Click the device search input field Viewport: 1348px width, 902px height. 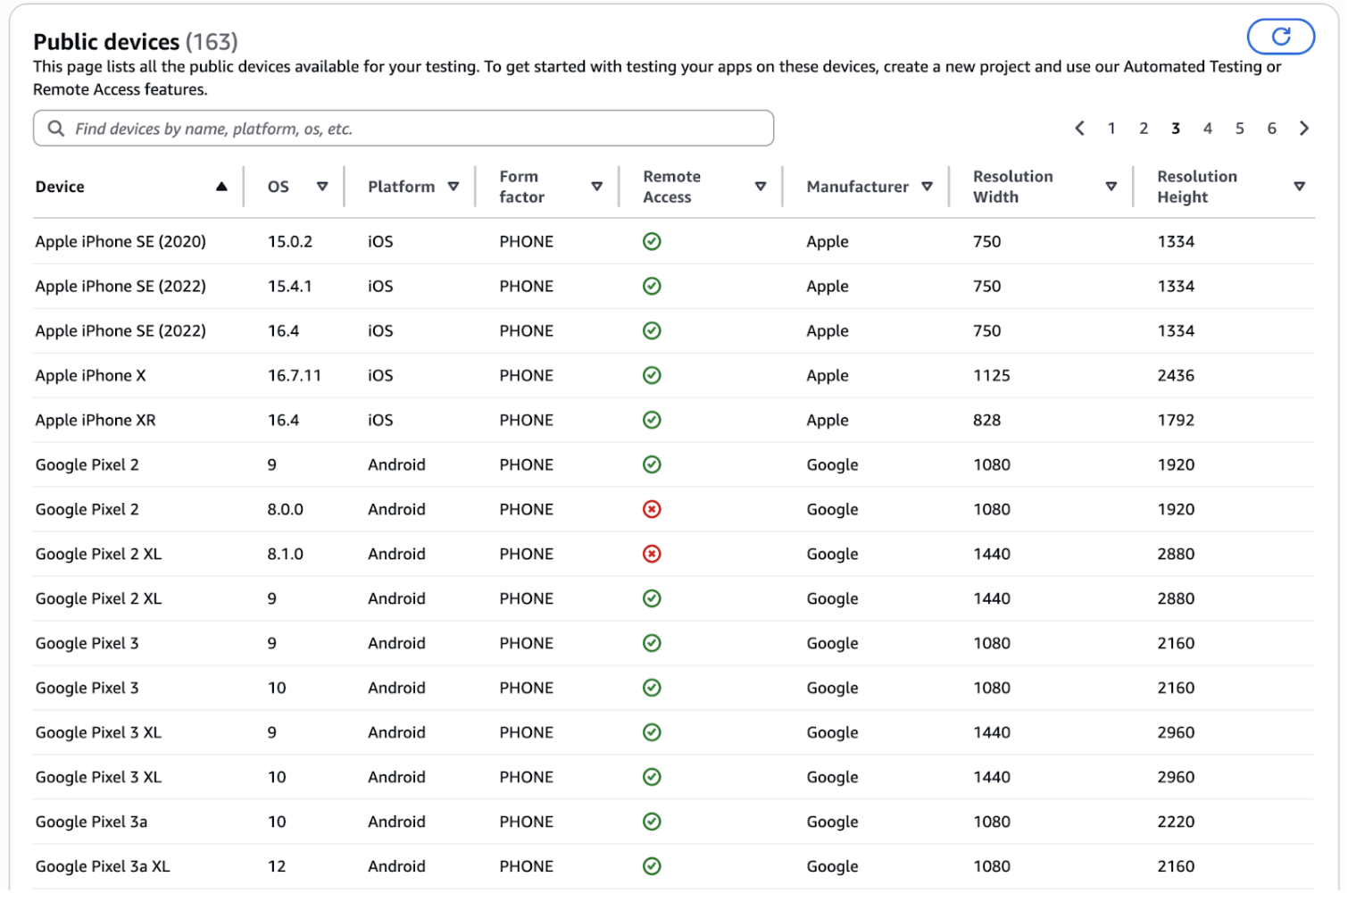[402, 128]
